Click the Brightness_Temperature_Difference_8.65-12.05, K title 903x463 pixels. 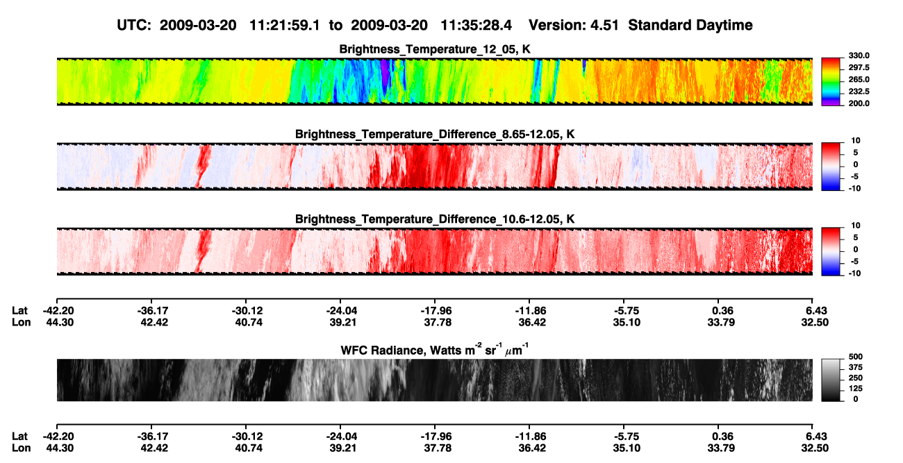(x=435, y=134)
